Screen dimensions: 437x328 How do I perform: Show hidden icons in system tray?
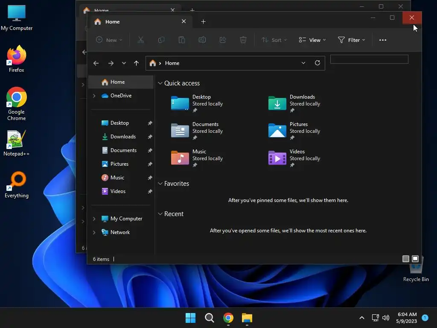tap(362, 318)
